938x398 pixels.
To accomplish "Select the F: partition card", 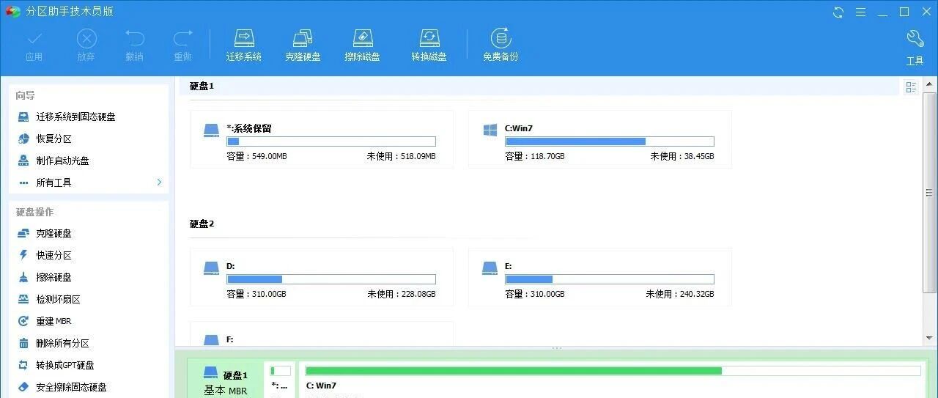I will click(322, 333).
